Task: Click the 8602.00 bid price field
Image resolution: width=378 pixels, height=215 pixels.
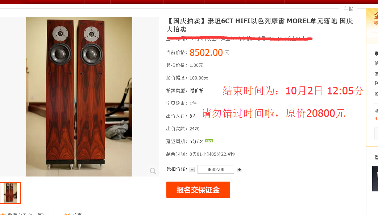Action: point(216,169)
